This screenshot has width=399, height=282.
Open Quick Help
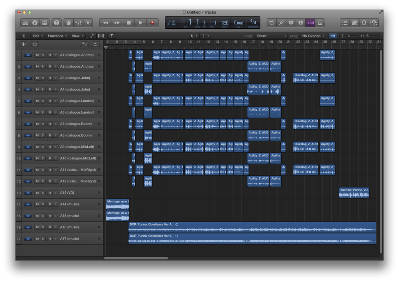pos(56,23)
